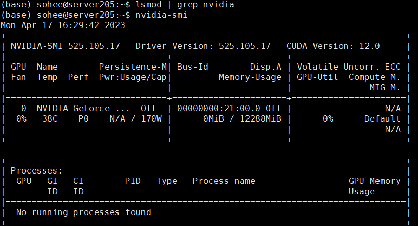The image size is (418, 226).
Task: Click 'Volatile Uncorr. ECC' header
Action: coord(349,67)
